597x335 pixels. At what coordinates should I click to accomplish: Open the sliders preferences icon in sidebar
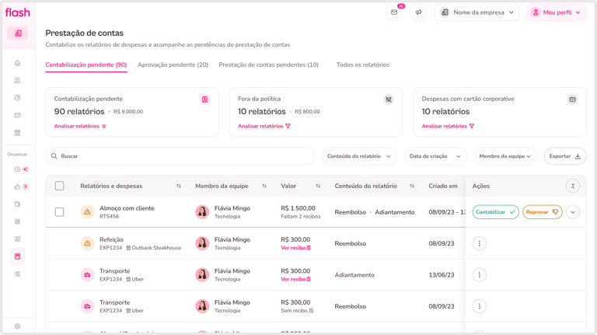click(18, 274)
